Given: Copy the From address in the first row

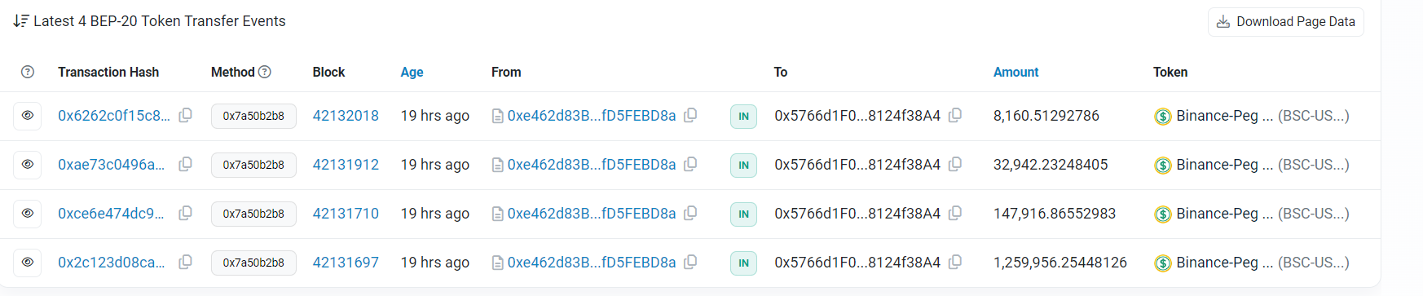Looking at the screenshot, I should tap(690, 116).
